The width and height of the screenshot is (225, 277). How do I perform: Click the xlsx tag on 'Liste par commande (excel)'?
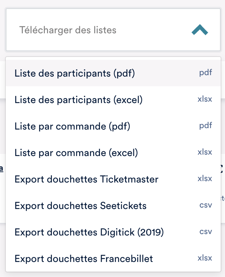tap(205, 152)
